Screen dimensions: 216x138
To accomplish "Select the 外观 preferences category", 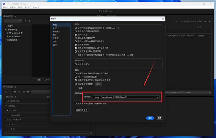I will click(x=55, y=28).
